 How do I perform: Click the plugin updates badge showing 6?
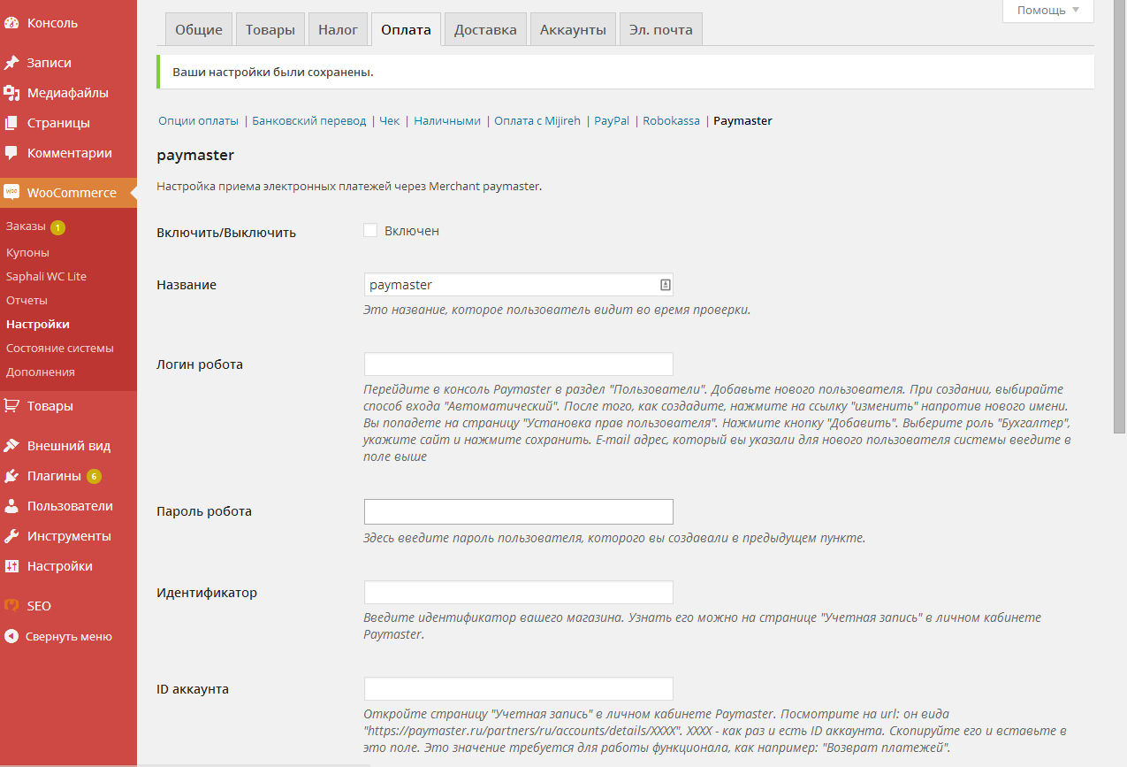pyautogui.click(x=94, y=476)
